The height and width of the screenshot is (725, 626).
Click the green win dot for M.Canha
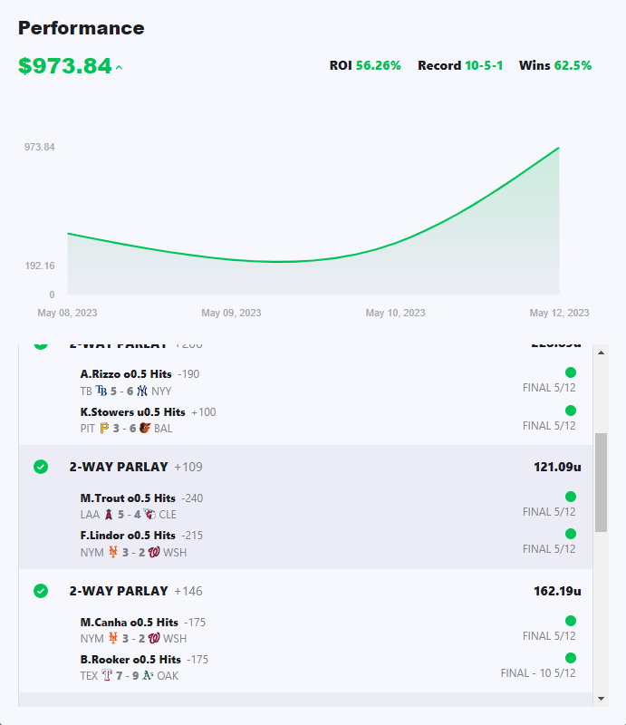click(x=571, y=621)
